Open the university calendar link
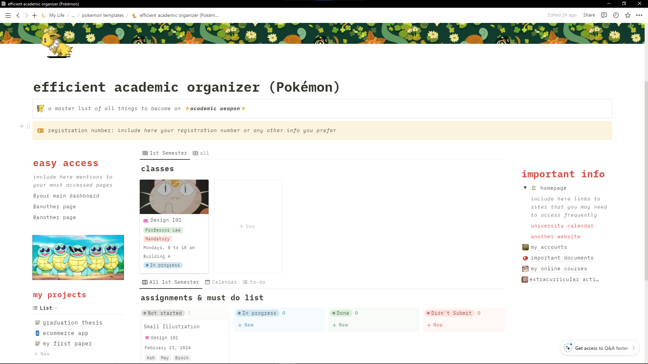 tap(562, 226)
